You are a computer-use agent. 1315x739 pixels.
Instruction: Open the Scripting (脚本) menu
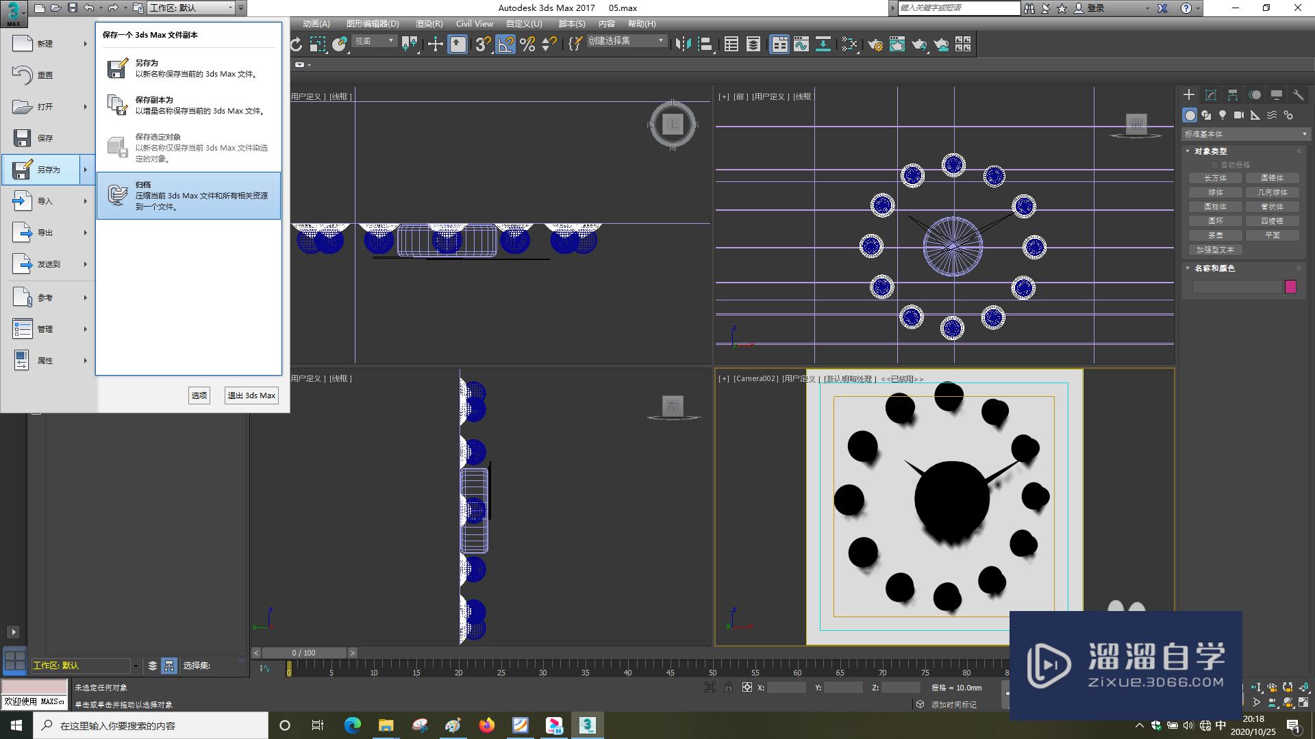click(x=571, y=24)
